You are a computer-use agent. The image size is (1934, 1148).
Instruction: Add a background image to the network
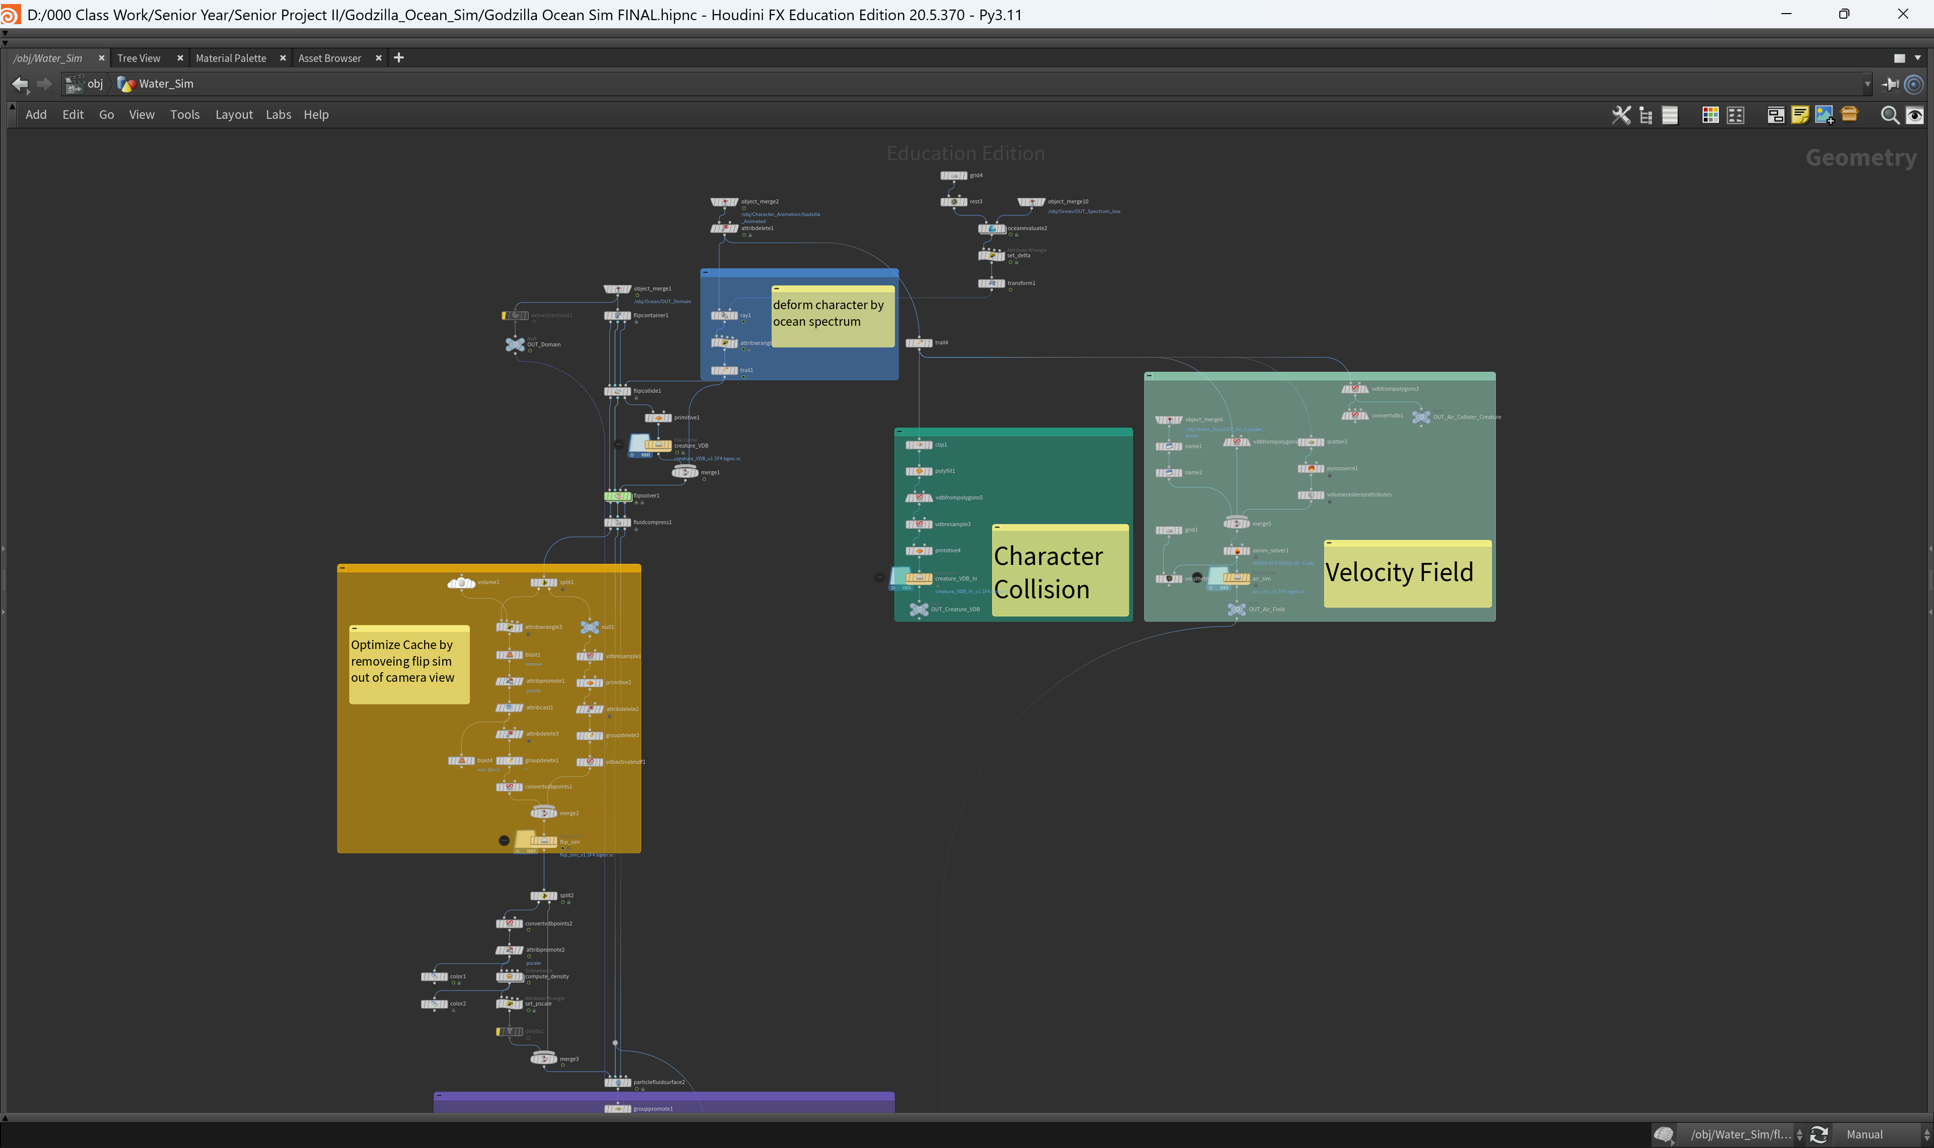pyautogui.click(x=1824, y=115)
